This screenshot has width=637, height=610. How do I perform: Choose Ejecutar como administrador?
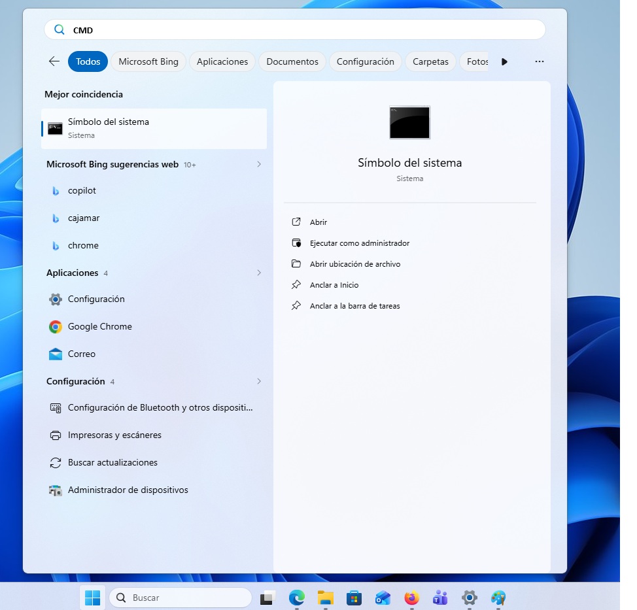(x=359, y=243)
